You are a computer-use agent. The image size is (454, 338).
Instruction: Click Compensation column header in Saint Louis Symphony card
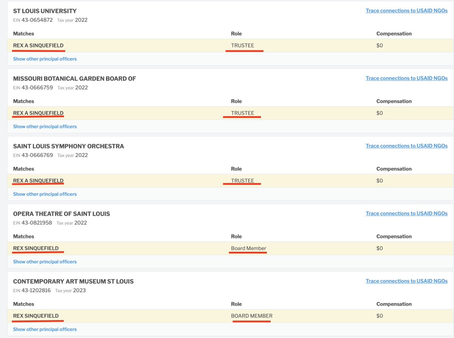(394, 169)
